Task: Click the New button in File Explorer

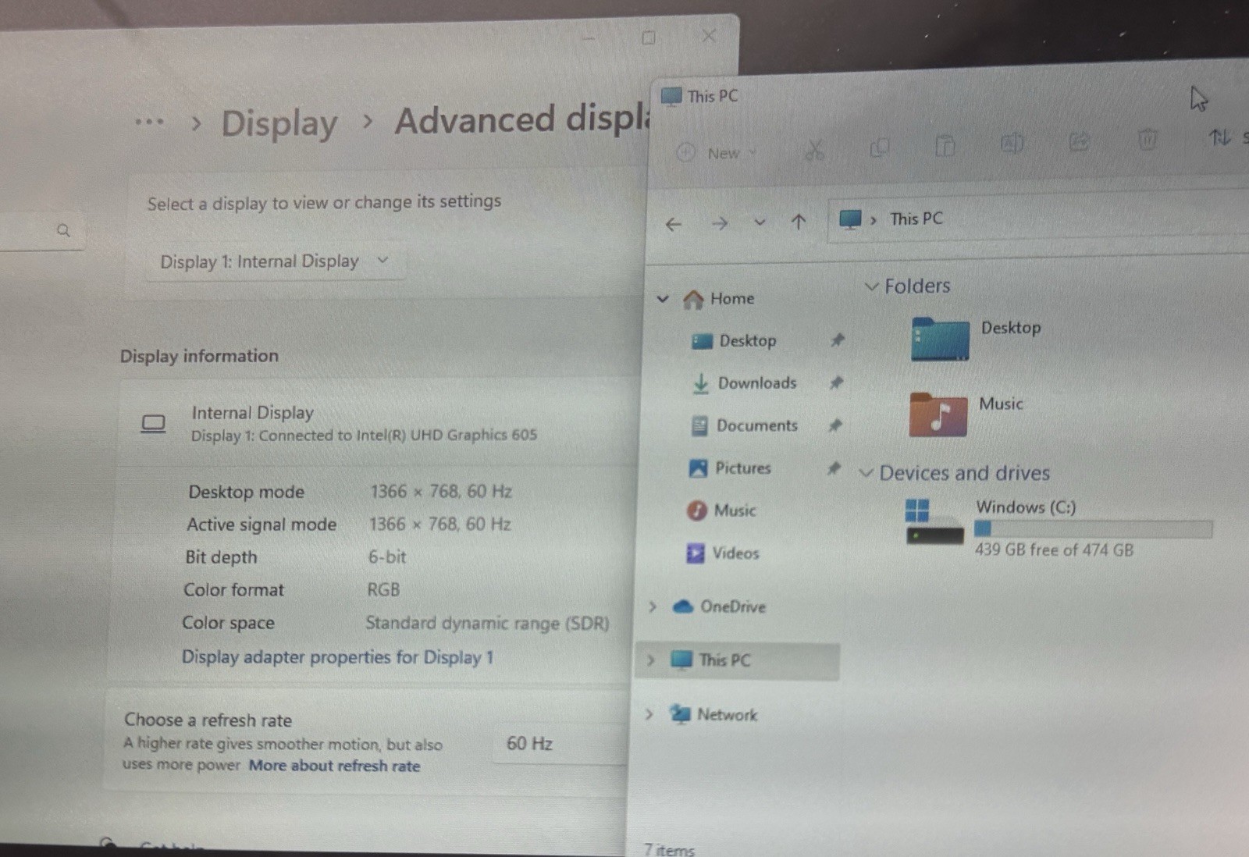Action: 716,153
